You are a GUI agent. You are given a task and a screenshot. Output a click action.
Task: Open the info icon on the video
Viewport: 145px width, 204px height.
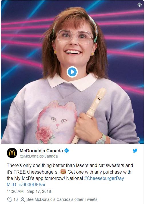coord(140,5)
